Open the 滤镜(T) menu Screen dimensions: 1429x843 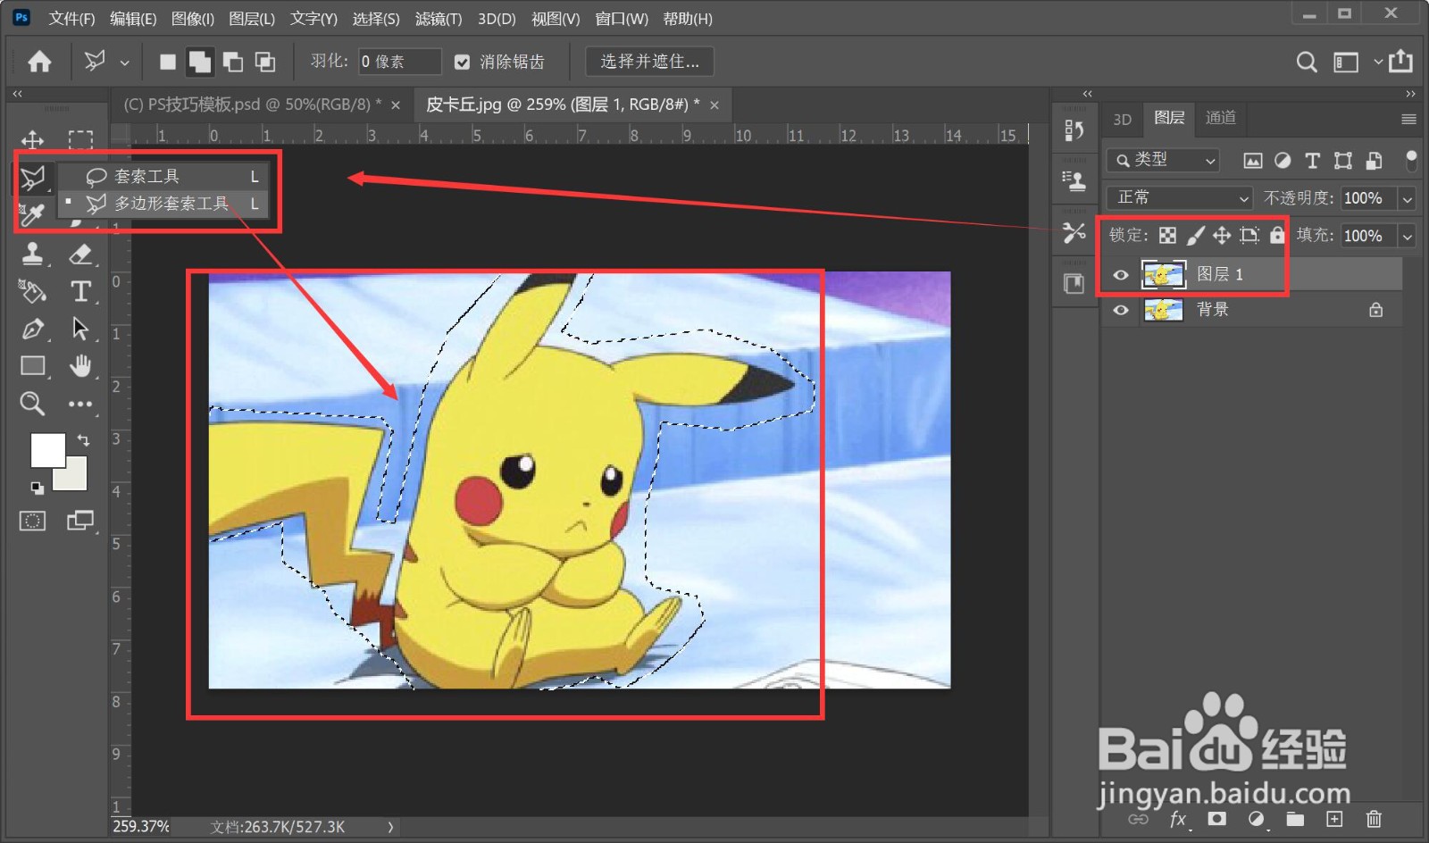[x=439, y=19]
